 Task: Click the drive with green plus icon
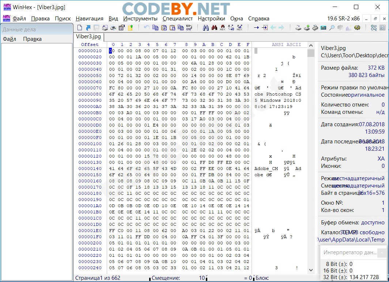pos(307,27)
